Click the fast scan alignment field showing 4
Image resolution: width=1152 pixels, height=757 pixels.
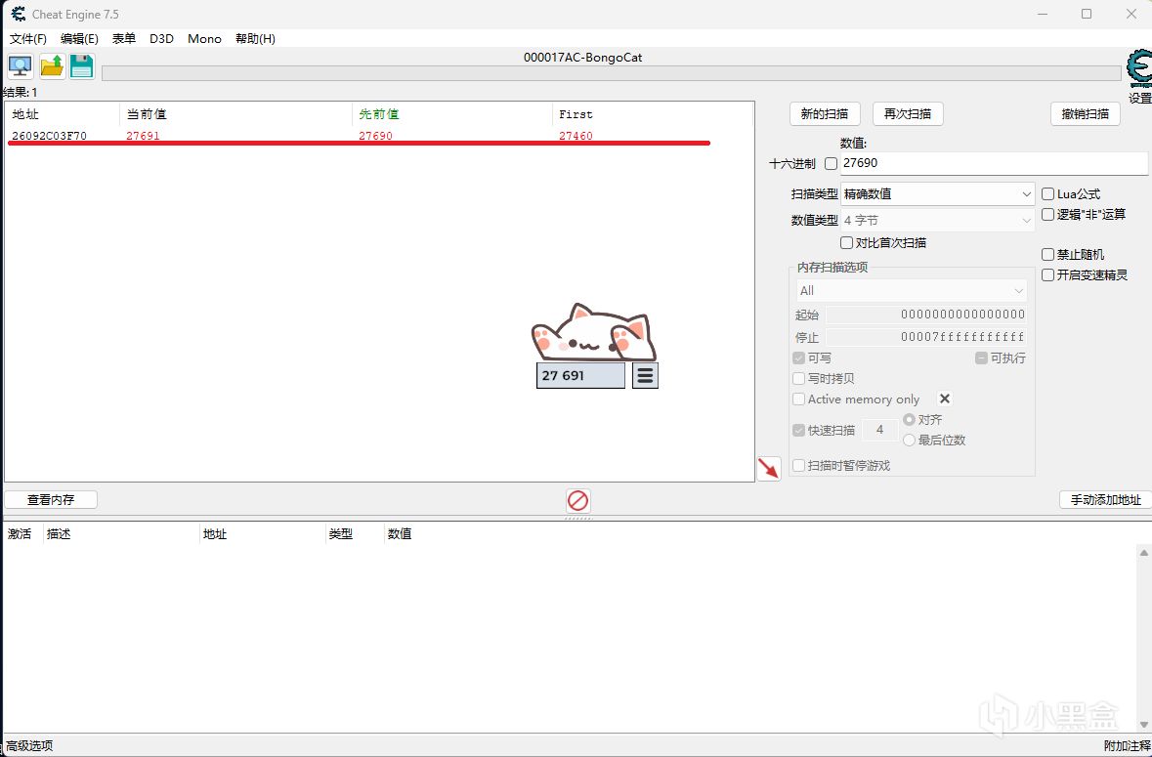tap(879, 430)
